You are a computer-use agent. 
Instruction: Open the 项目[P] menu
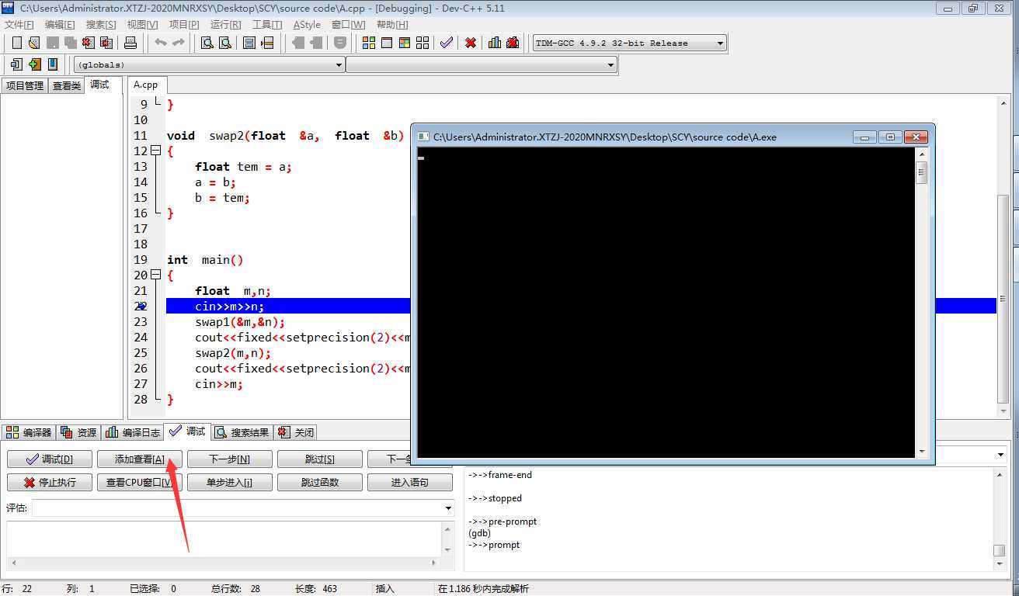pos(184,25)
